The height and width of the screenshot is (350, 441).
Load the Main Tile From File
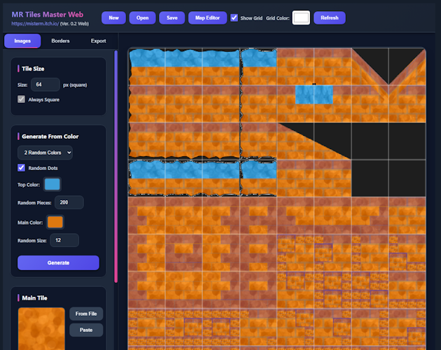(x=86, y=314)
